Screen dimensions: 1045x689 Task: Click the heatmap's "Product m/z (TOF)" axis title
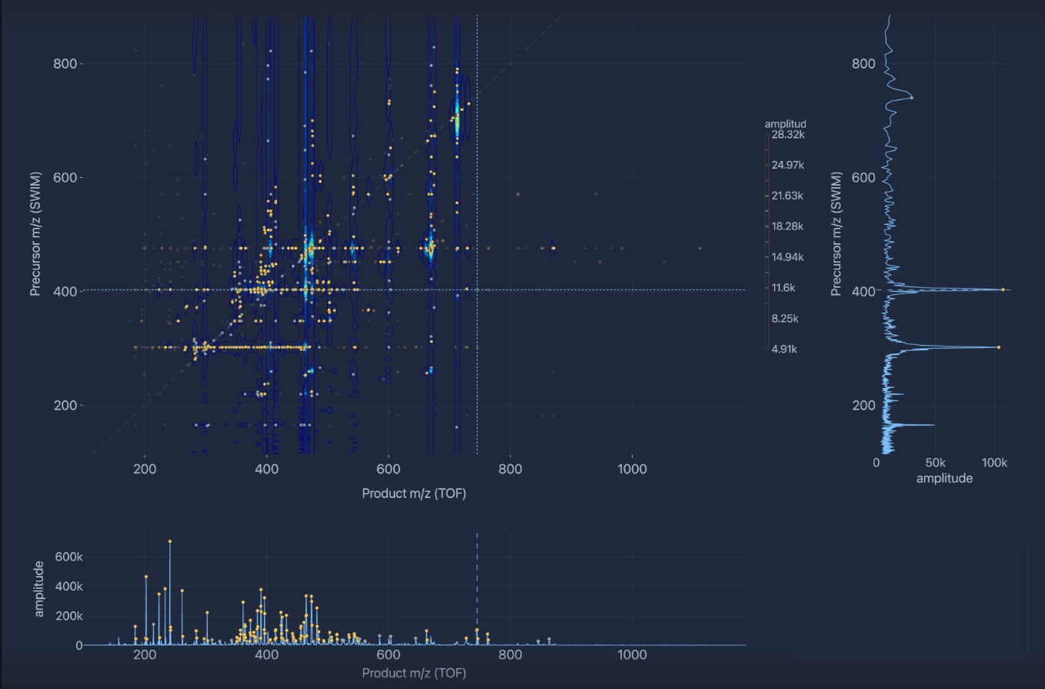(414, 493)
